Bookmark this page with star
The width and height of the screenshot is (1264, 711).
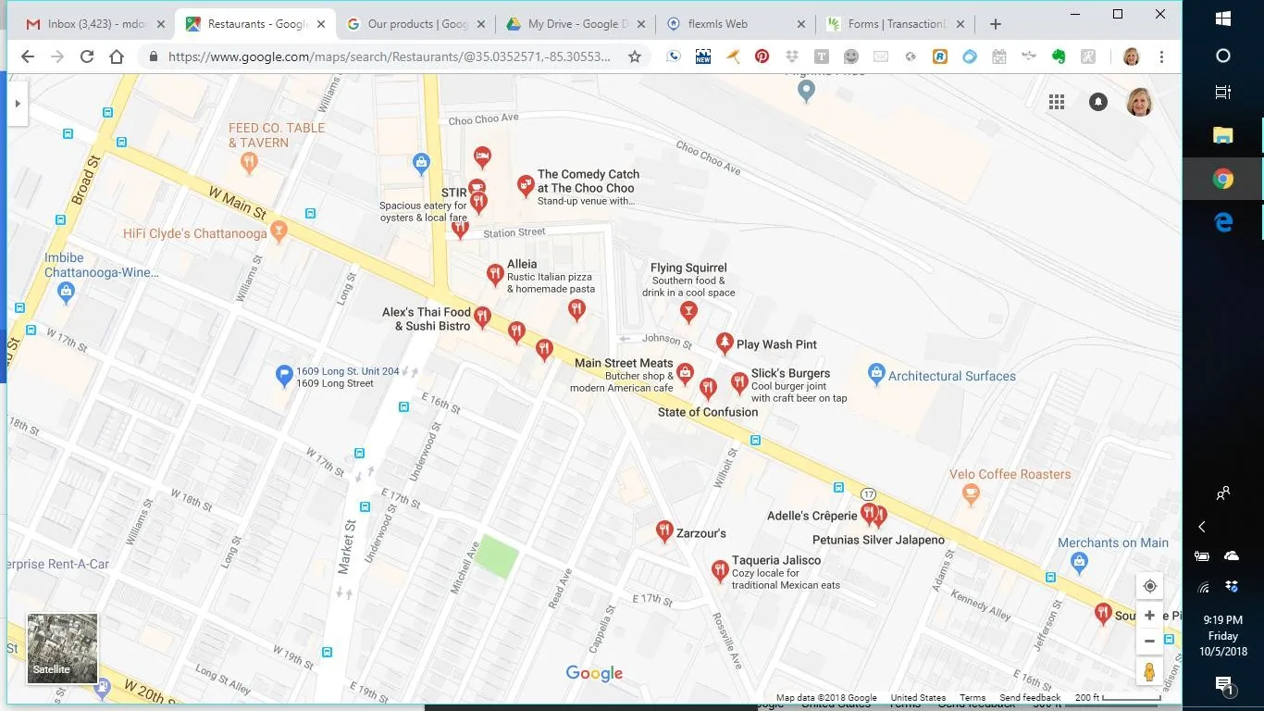click(635, 56)
